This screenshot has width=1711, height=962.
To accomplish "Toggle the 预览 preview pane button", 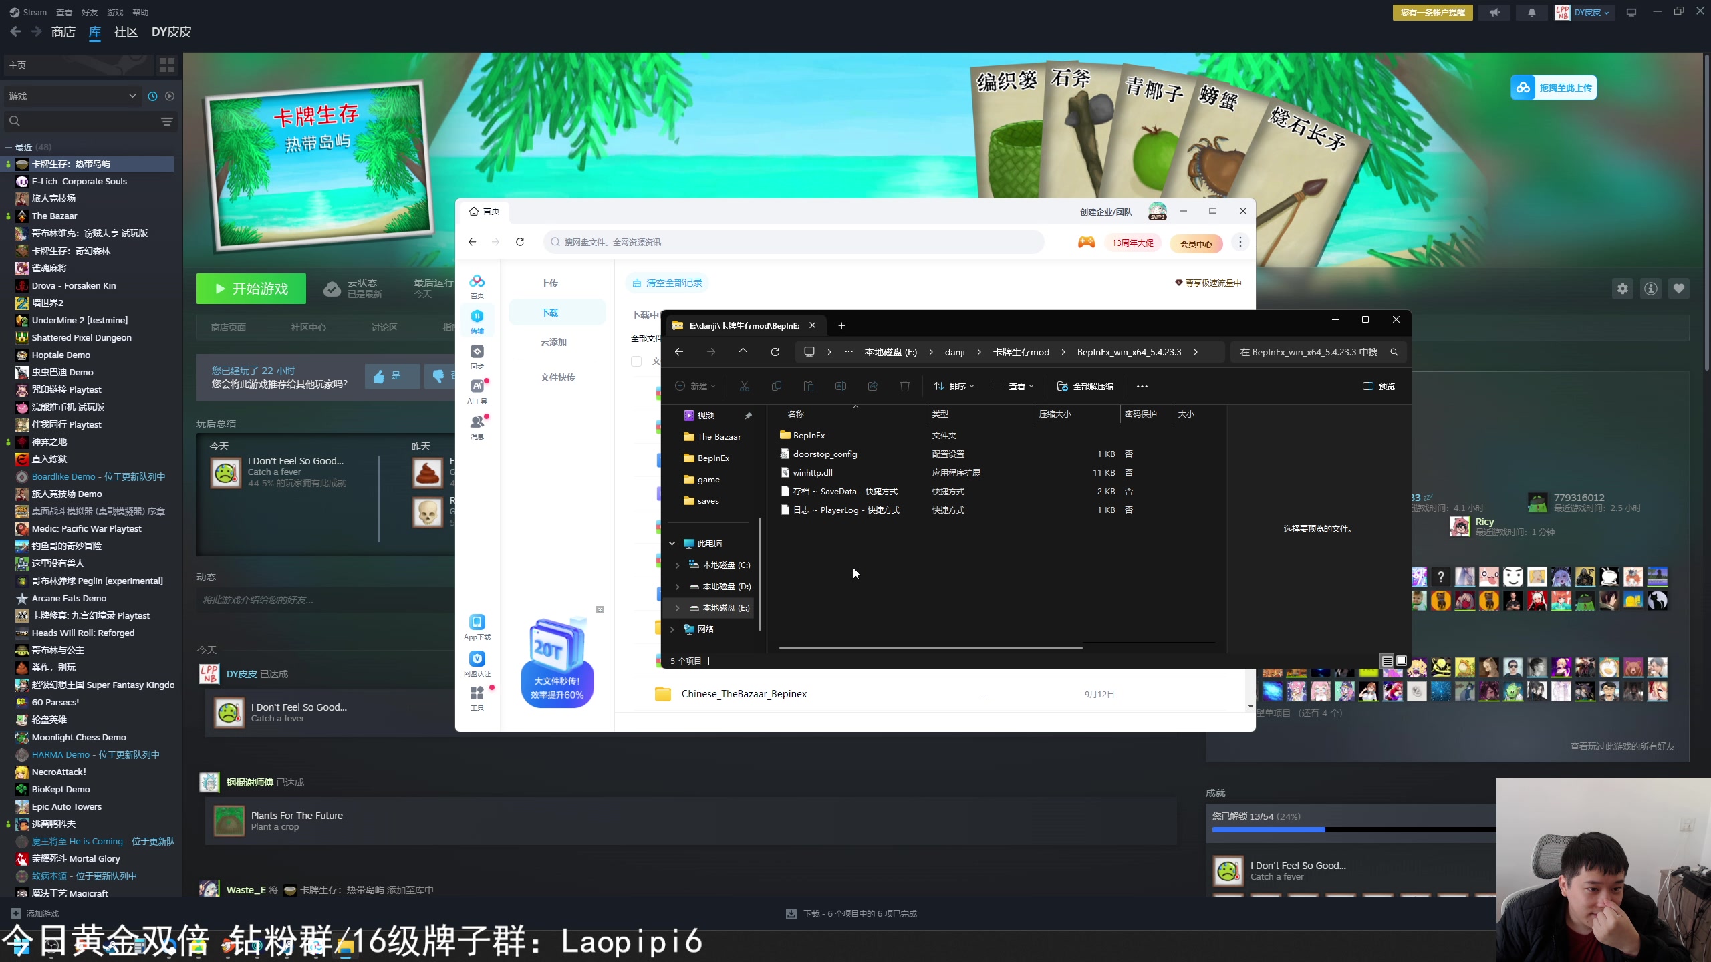I will pos(1378,386).
